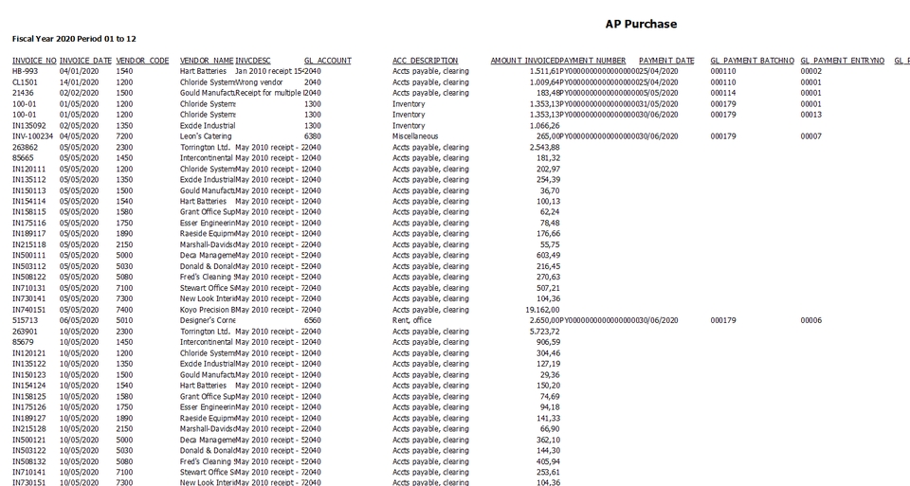The height and width of the screenshot is (486, 910).
Task: Select invoice number 263862
Action: (x=25, y=147)
